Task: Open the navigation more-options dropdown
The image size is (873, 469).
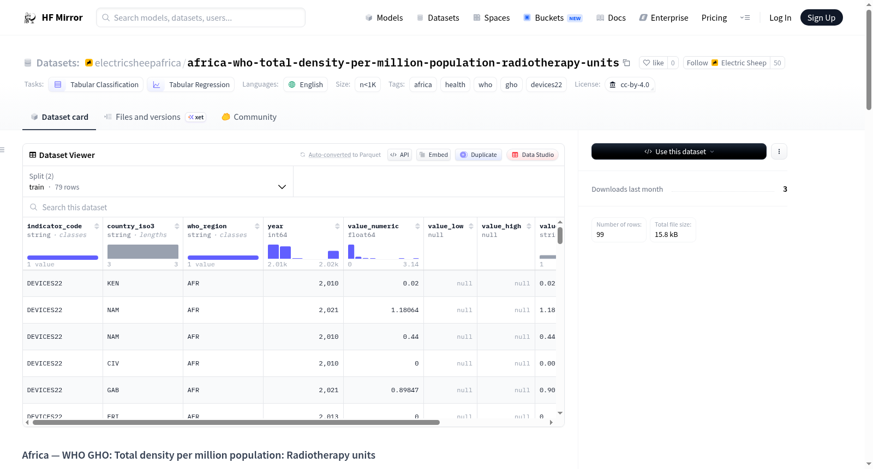Action: [745, 18]
